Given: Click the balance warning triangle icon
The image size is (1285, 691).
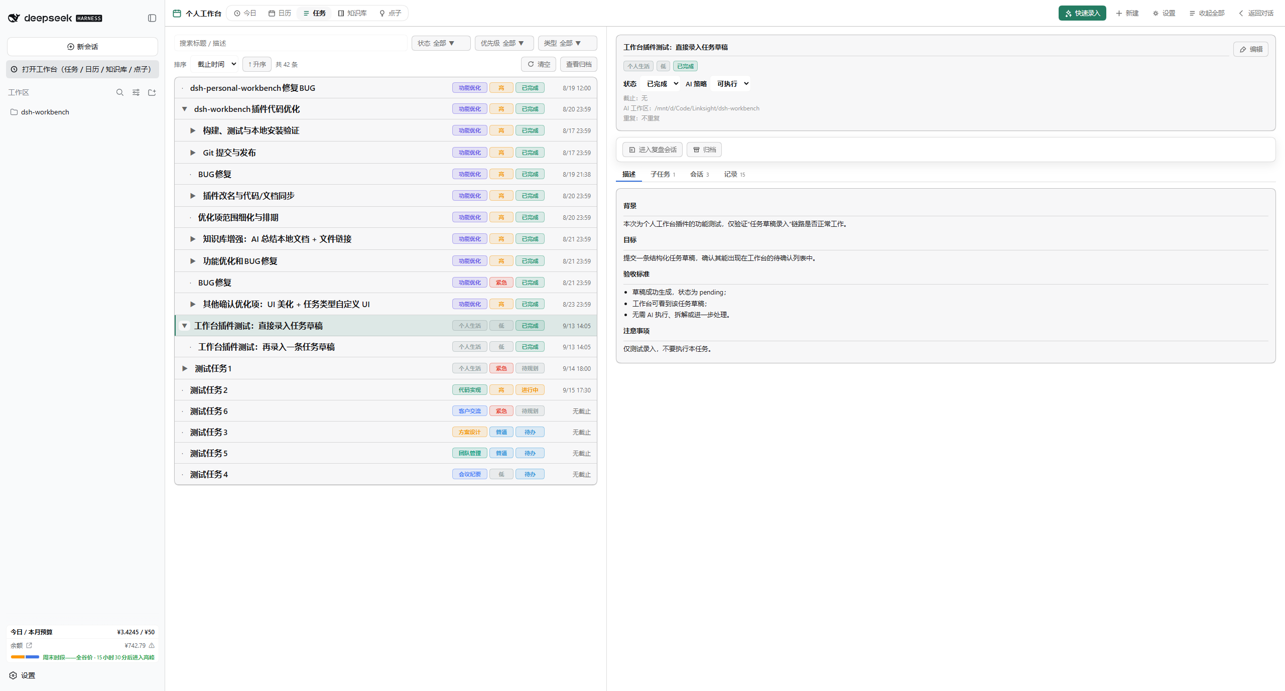Looking at the screenshot, I should (x=152, y=645).
